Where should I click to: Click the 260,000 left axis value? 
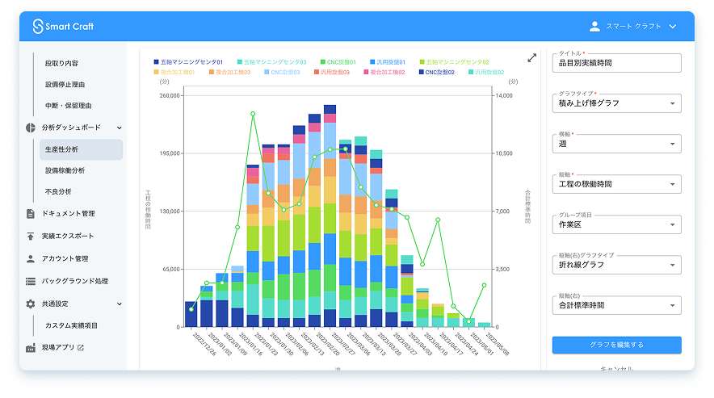point(170,95)
